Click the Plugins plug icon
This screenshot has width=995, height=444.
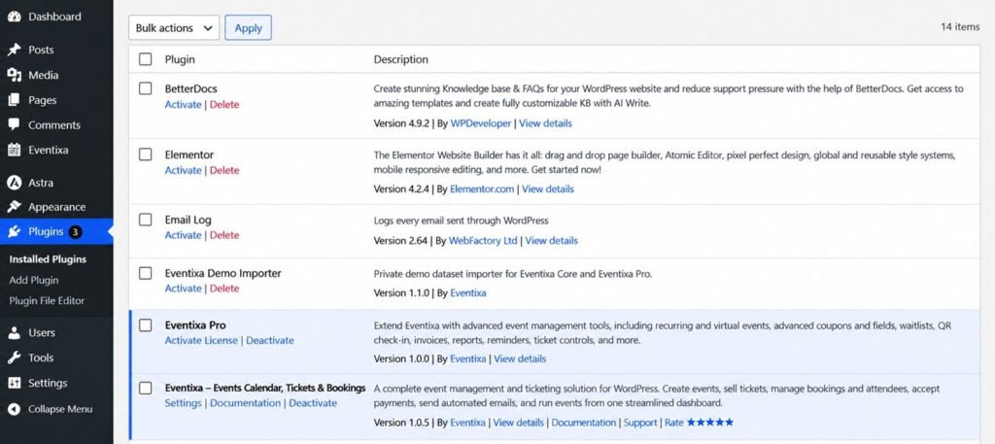click(14, 232)
